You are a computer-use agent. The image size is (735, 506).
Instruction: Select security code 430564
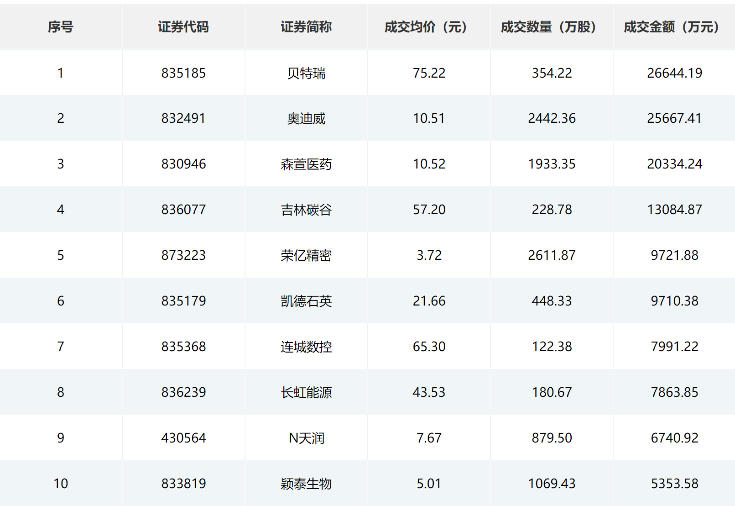point(183,438)
